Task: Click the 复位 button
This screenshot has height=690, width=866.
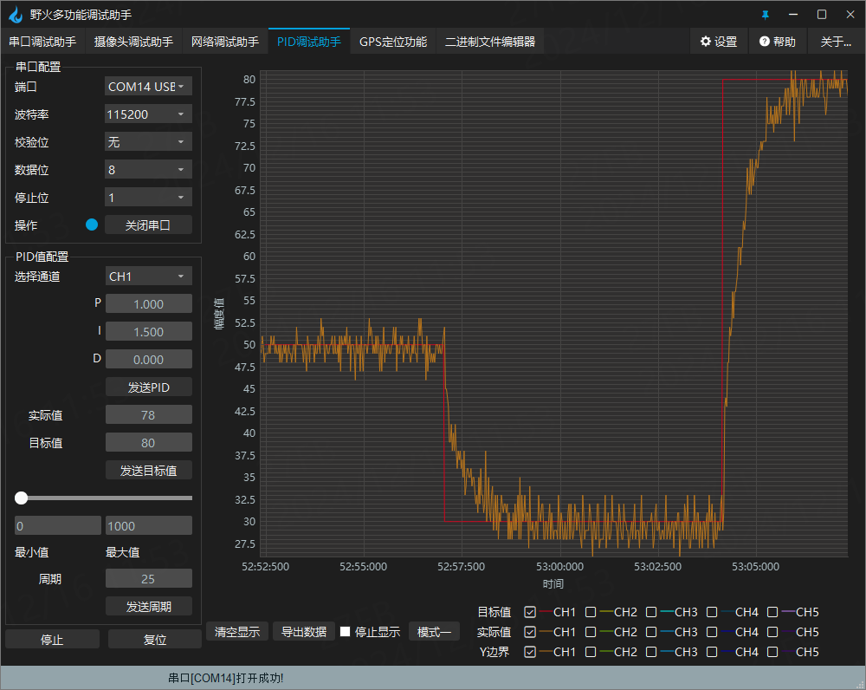Action: click(155, 639)
